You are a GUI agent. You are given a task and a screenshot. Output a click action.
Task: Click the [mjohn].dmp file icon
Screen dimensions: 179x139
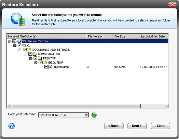pyautogui.click(x=50, y=67)
